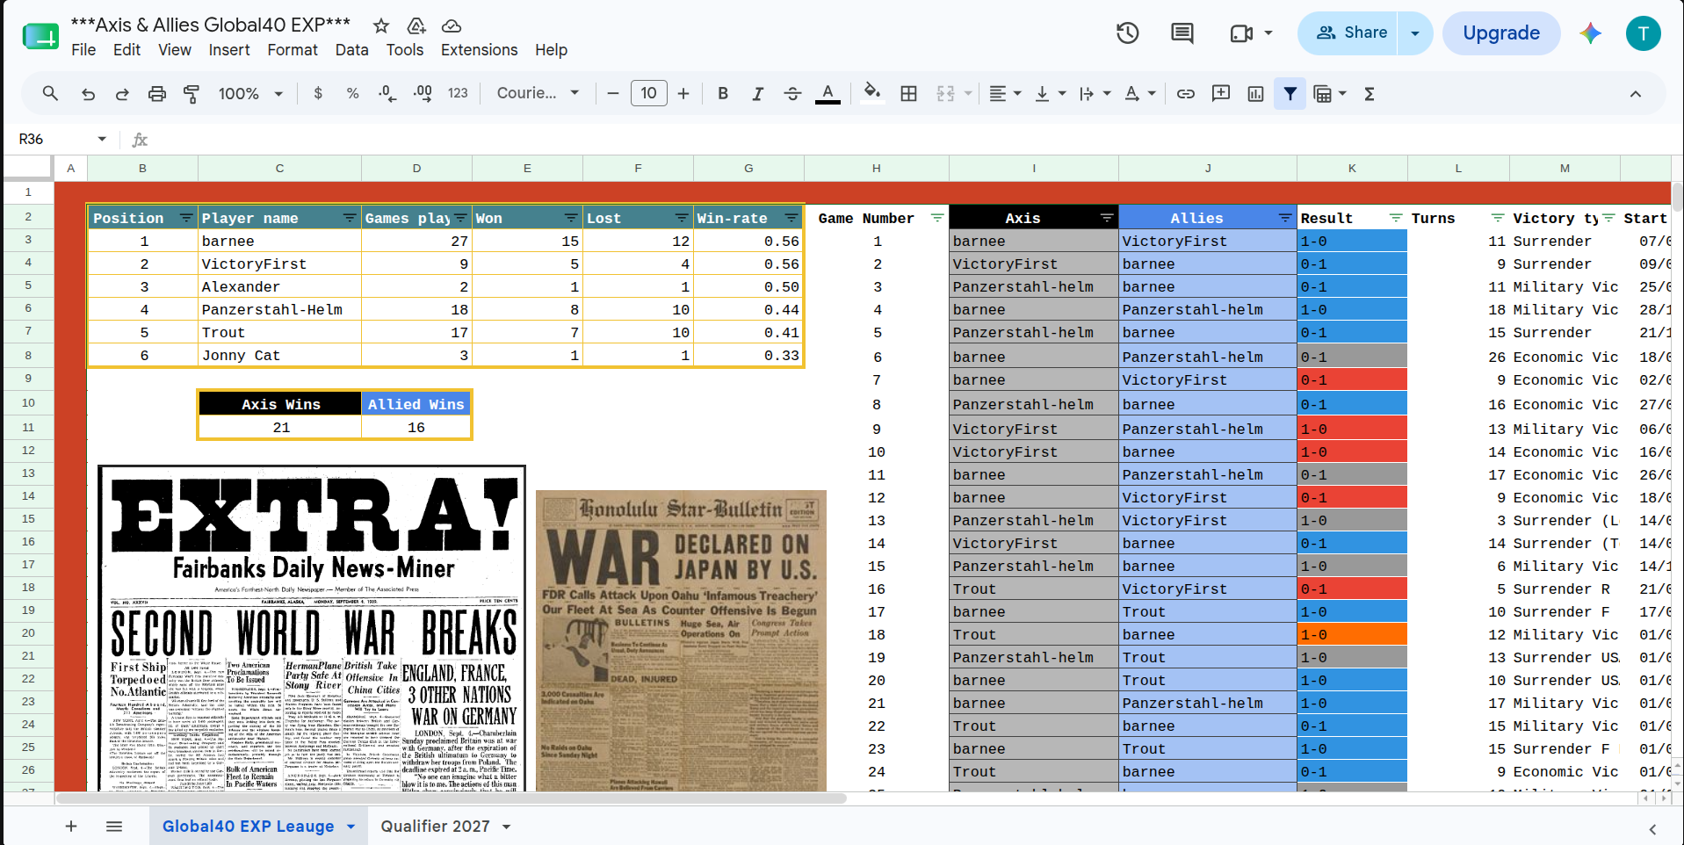Click the Functions sigma icon

[1369, 93]
